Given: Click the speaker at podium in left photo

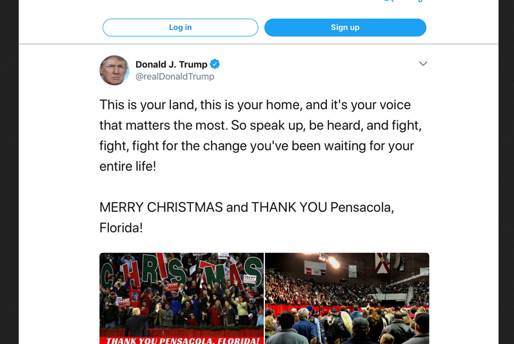Looking at the screenshot, I should pos(137,323).
